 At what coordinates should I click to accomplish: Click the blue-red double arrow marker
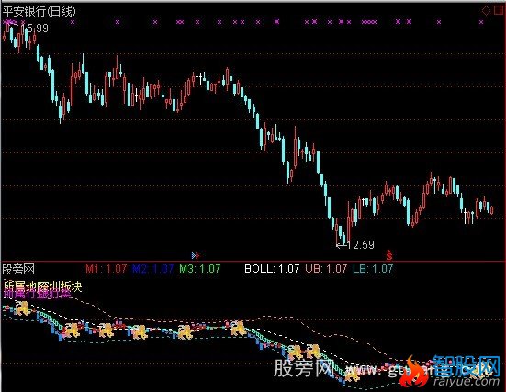click(196, 256)
